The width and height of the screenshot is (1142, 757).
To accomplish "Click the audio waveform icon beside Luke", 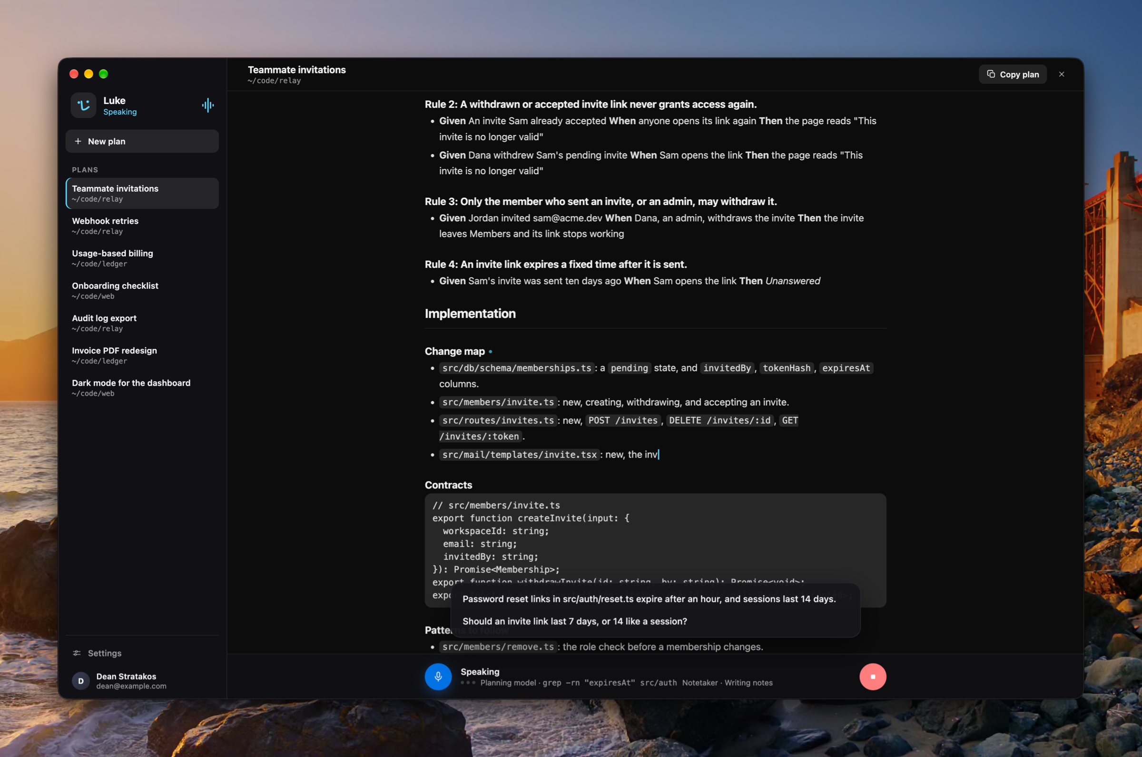I will click(208, 105).
